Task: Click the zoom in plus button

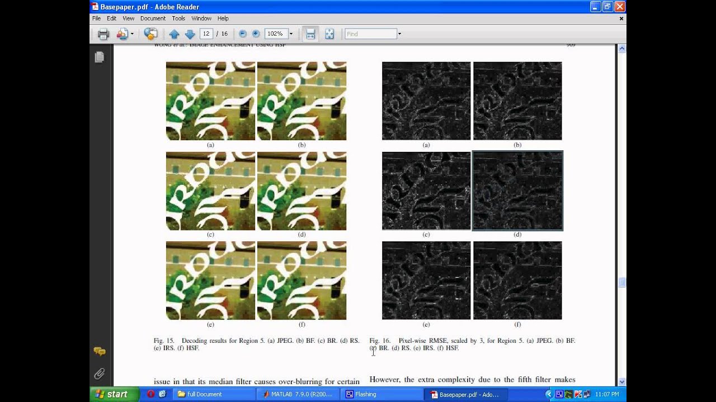Action: click(x=256, y=34)
